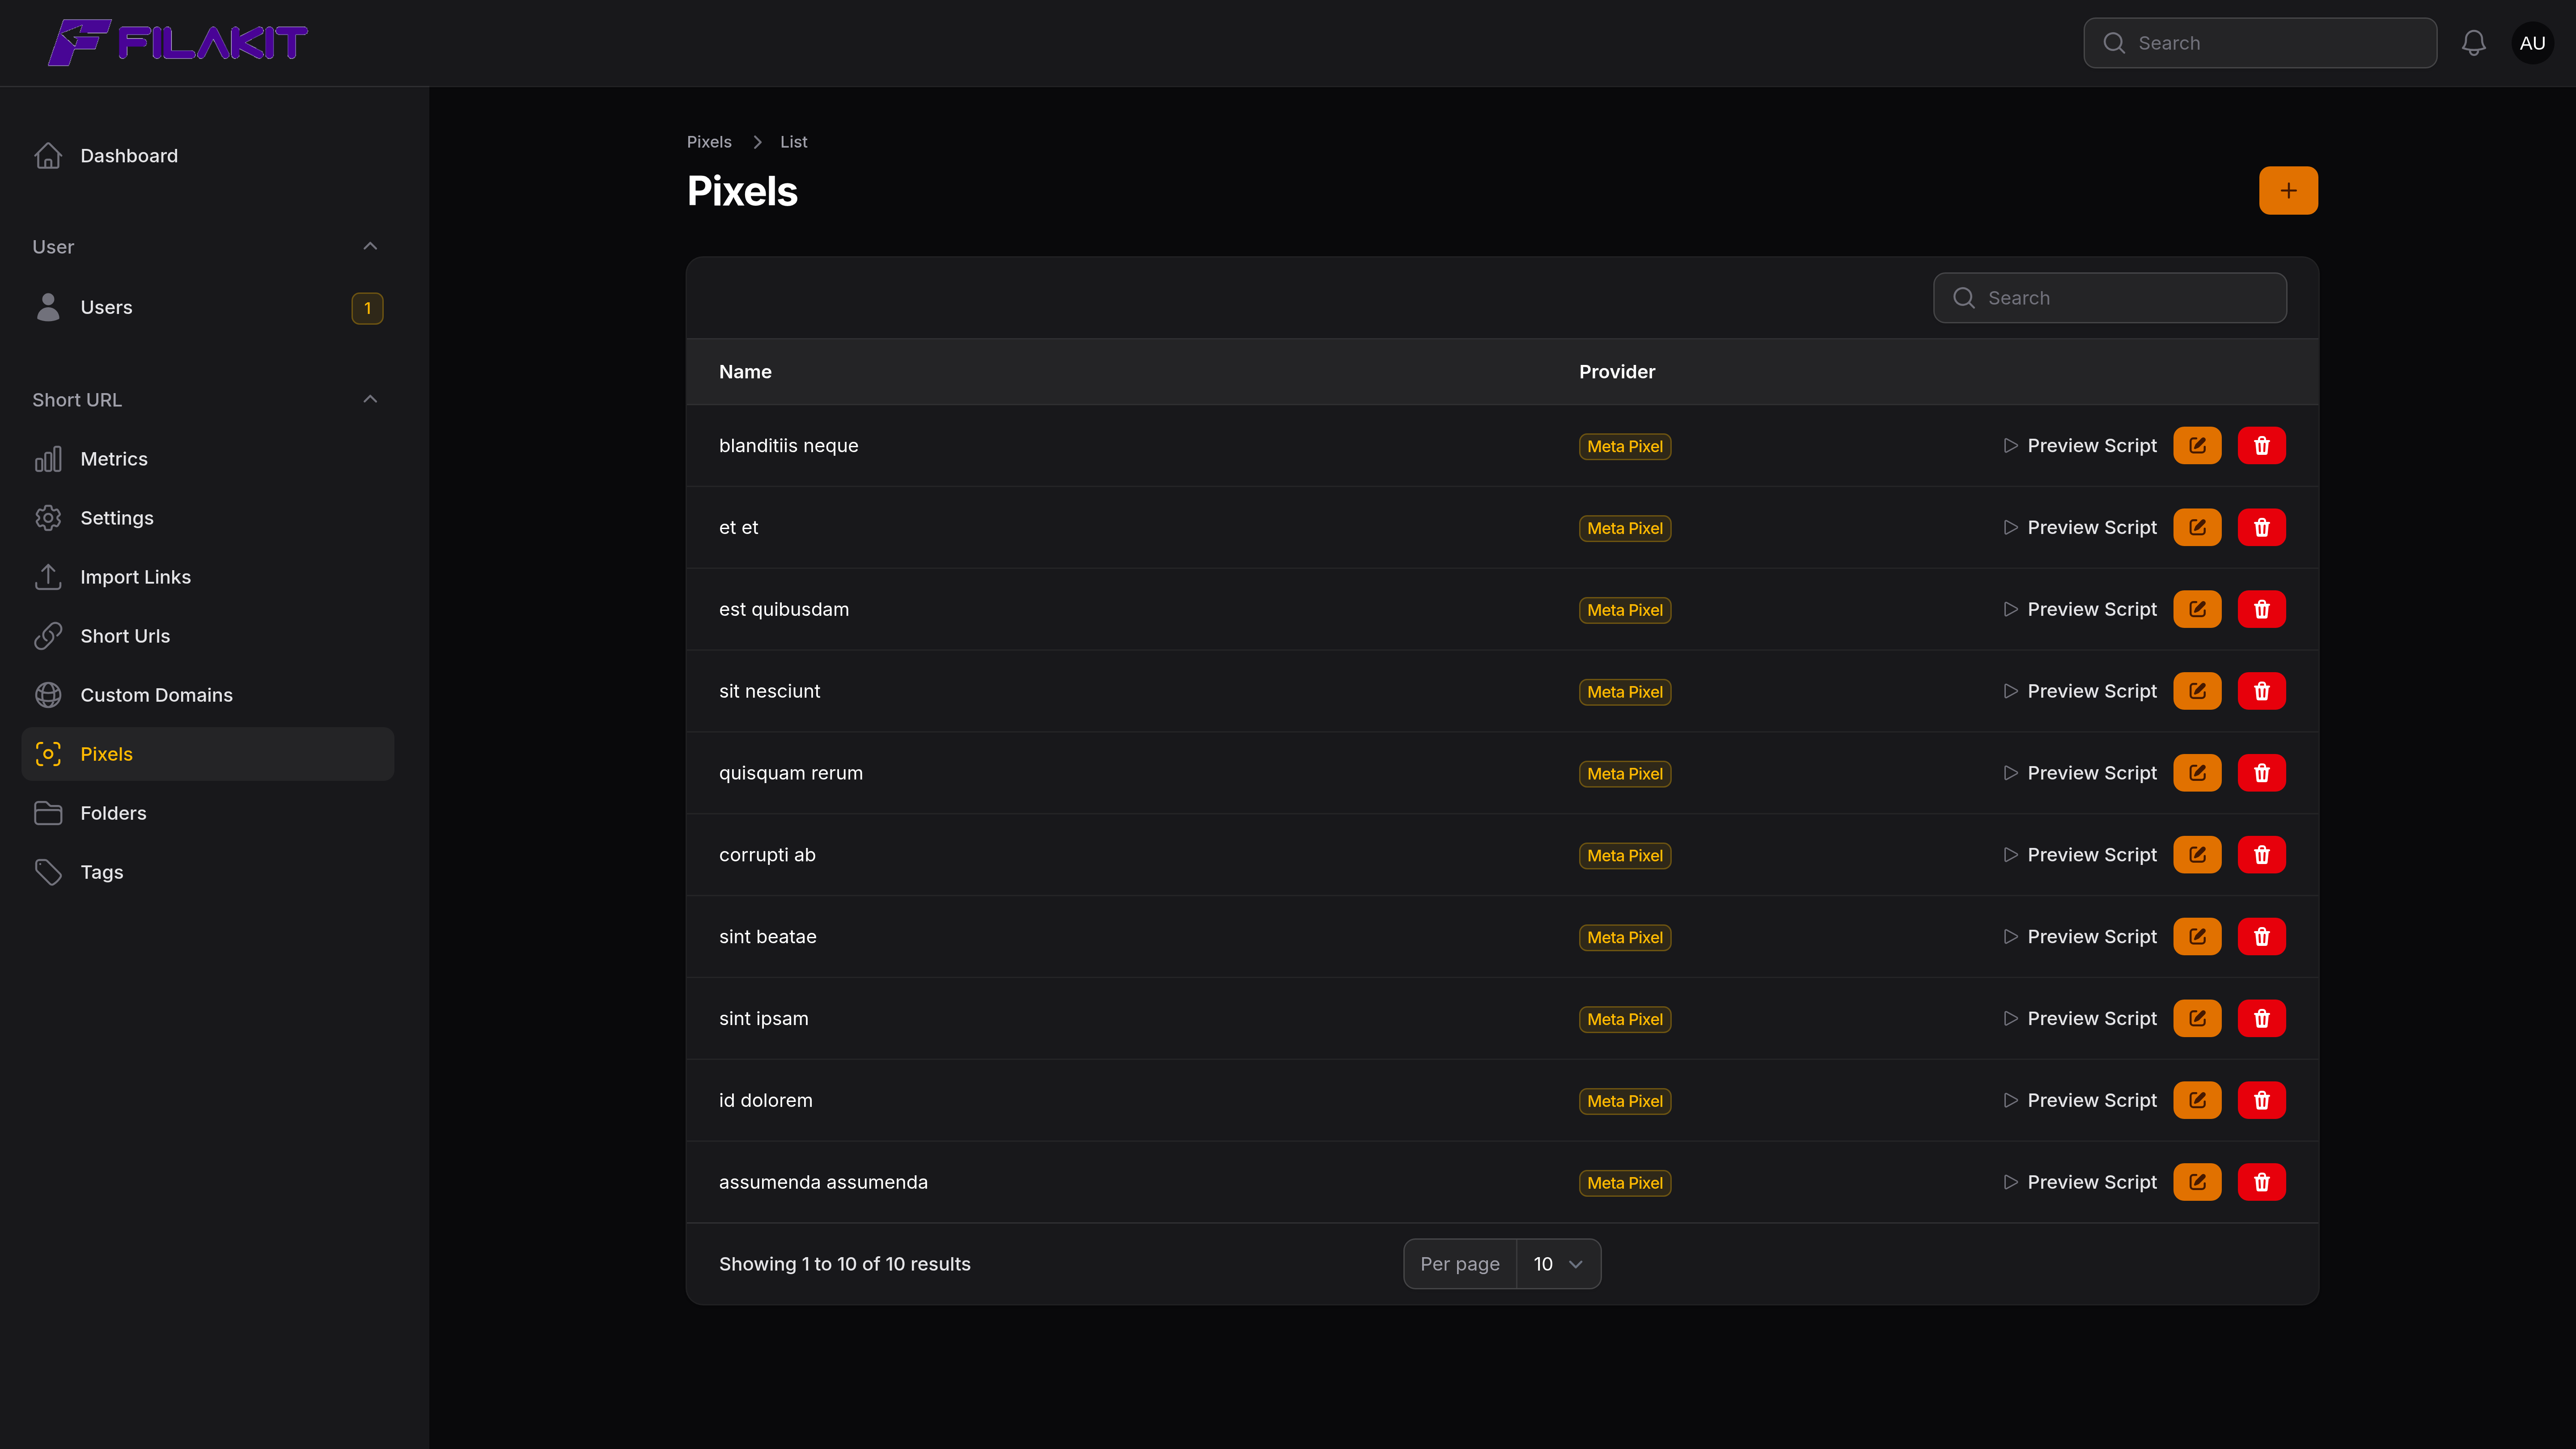This screenshot has height=1449, width=2576.
Task: Delete the sit nesciunt pixel
Action: click(2262, 691)
